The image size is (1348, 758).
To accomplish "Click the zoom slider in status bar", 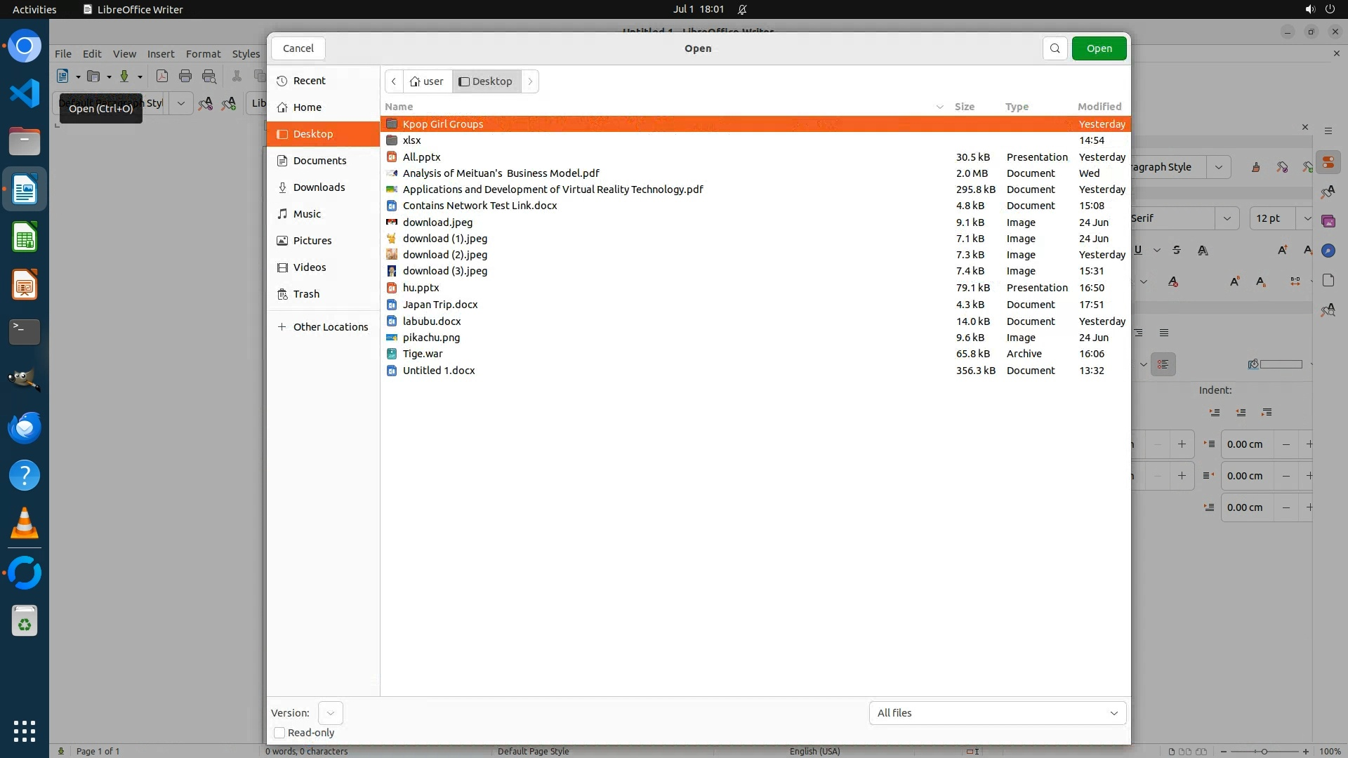I will (1264, 751).
